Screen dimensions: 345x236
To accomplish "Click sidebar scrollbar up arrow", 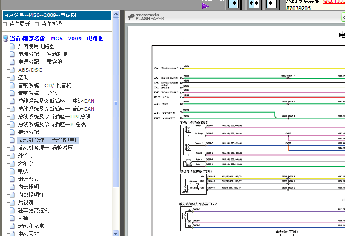I will click(x=116, y=14).
